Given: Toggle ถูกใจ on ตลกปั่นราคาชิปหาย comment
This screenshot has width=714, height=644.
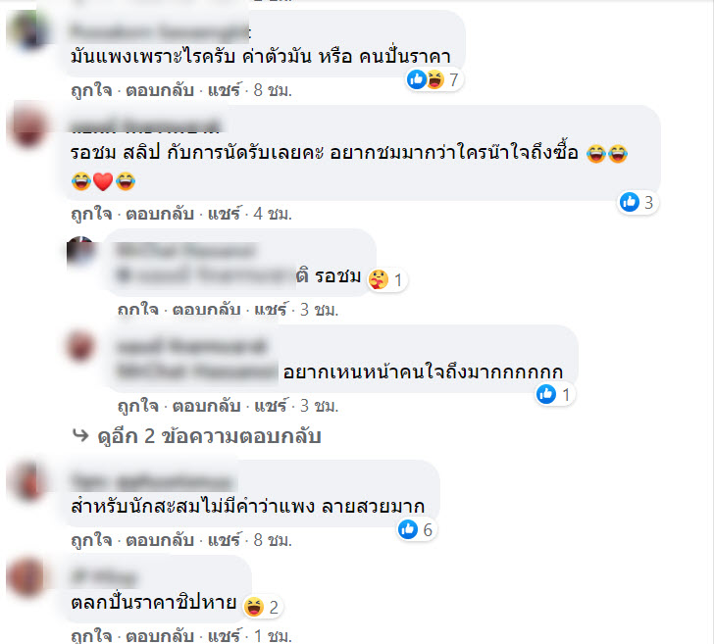Looking at the screenshot, I should 91,635.
